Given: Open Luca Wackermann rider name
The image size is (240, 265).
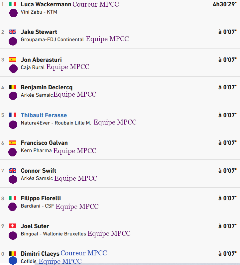Looking at the screenshot, I should 46,4.
